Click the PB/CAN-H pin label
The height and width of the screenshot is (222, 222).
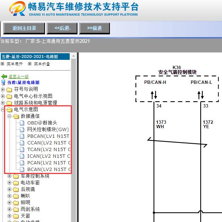[155, 82]
